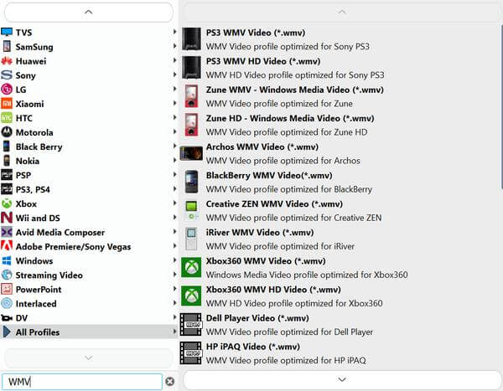Click the Dell Player Video film icon
Screen dimensions: 503x391
point(191,324)
